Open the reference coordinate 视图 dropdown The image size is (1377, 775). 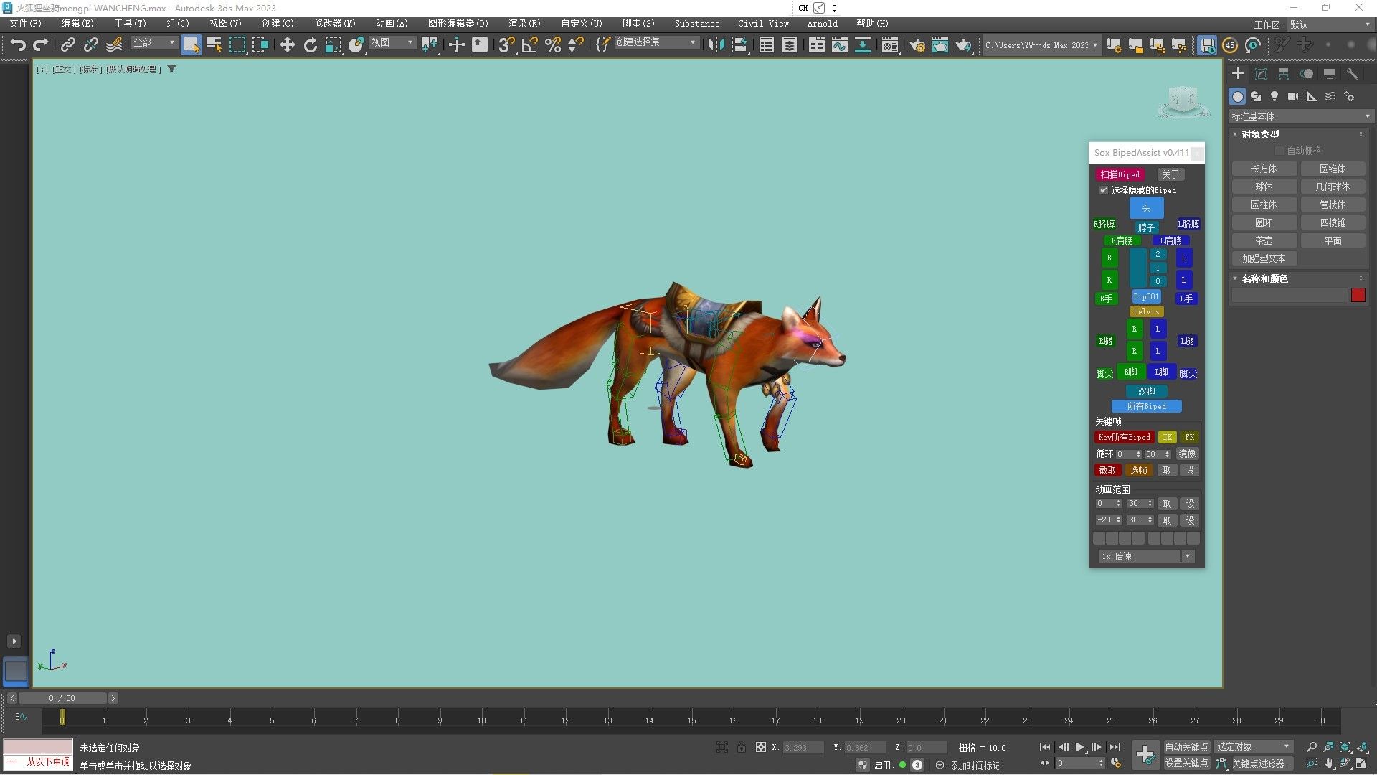pos(392,43)
